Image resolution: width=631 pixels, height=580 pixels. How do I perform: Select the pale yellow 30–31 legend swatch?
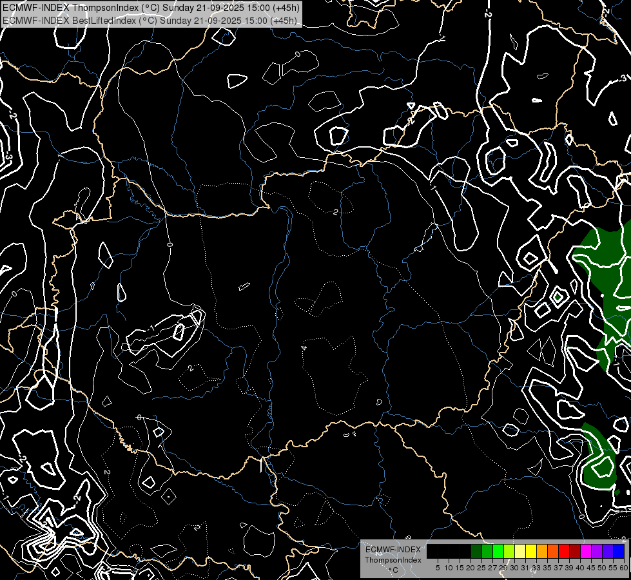(x=520, y=551)
